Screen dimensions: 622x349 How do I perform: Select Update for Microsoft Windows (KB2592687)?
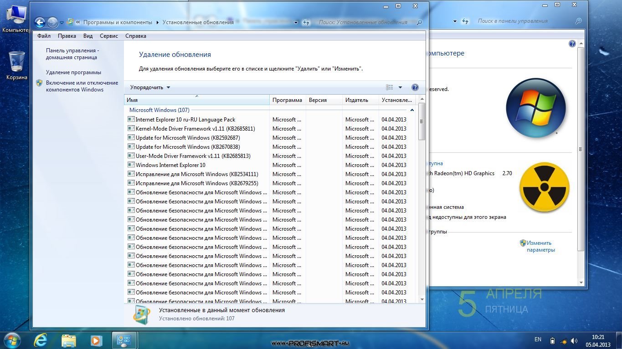coord(271,138)
